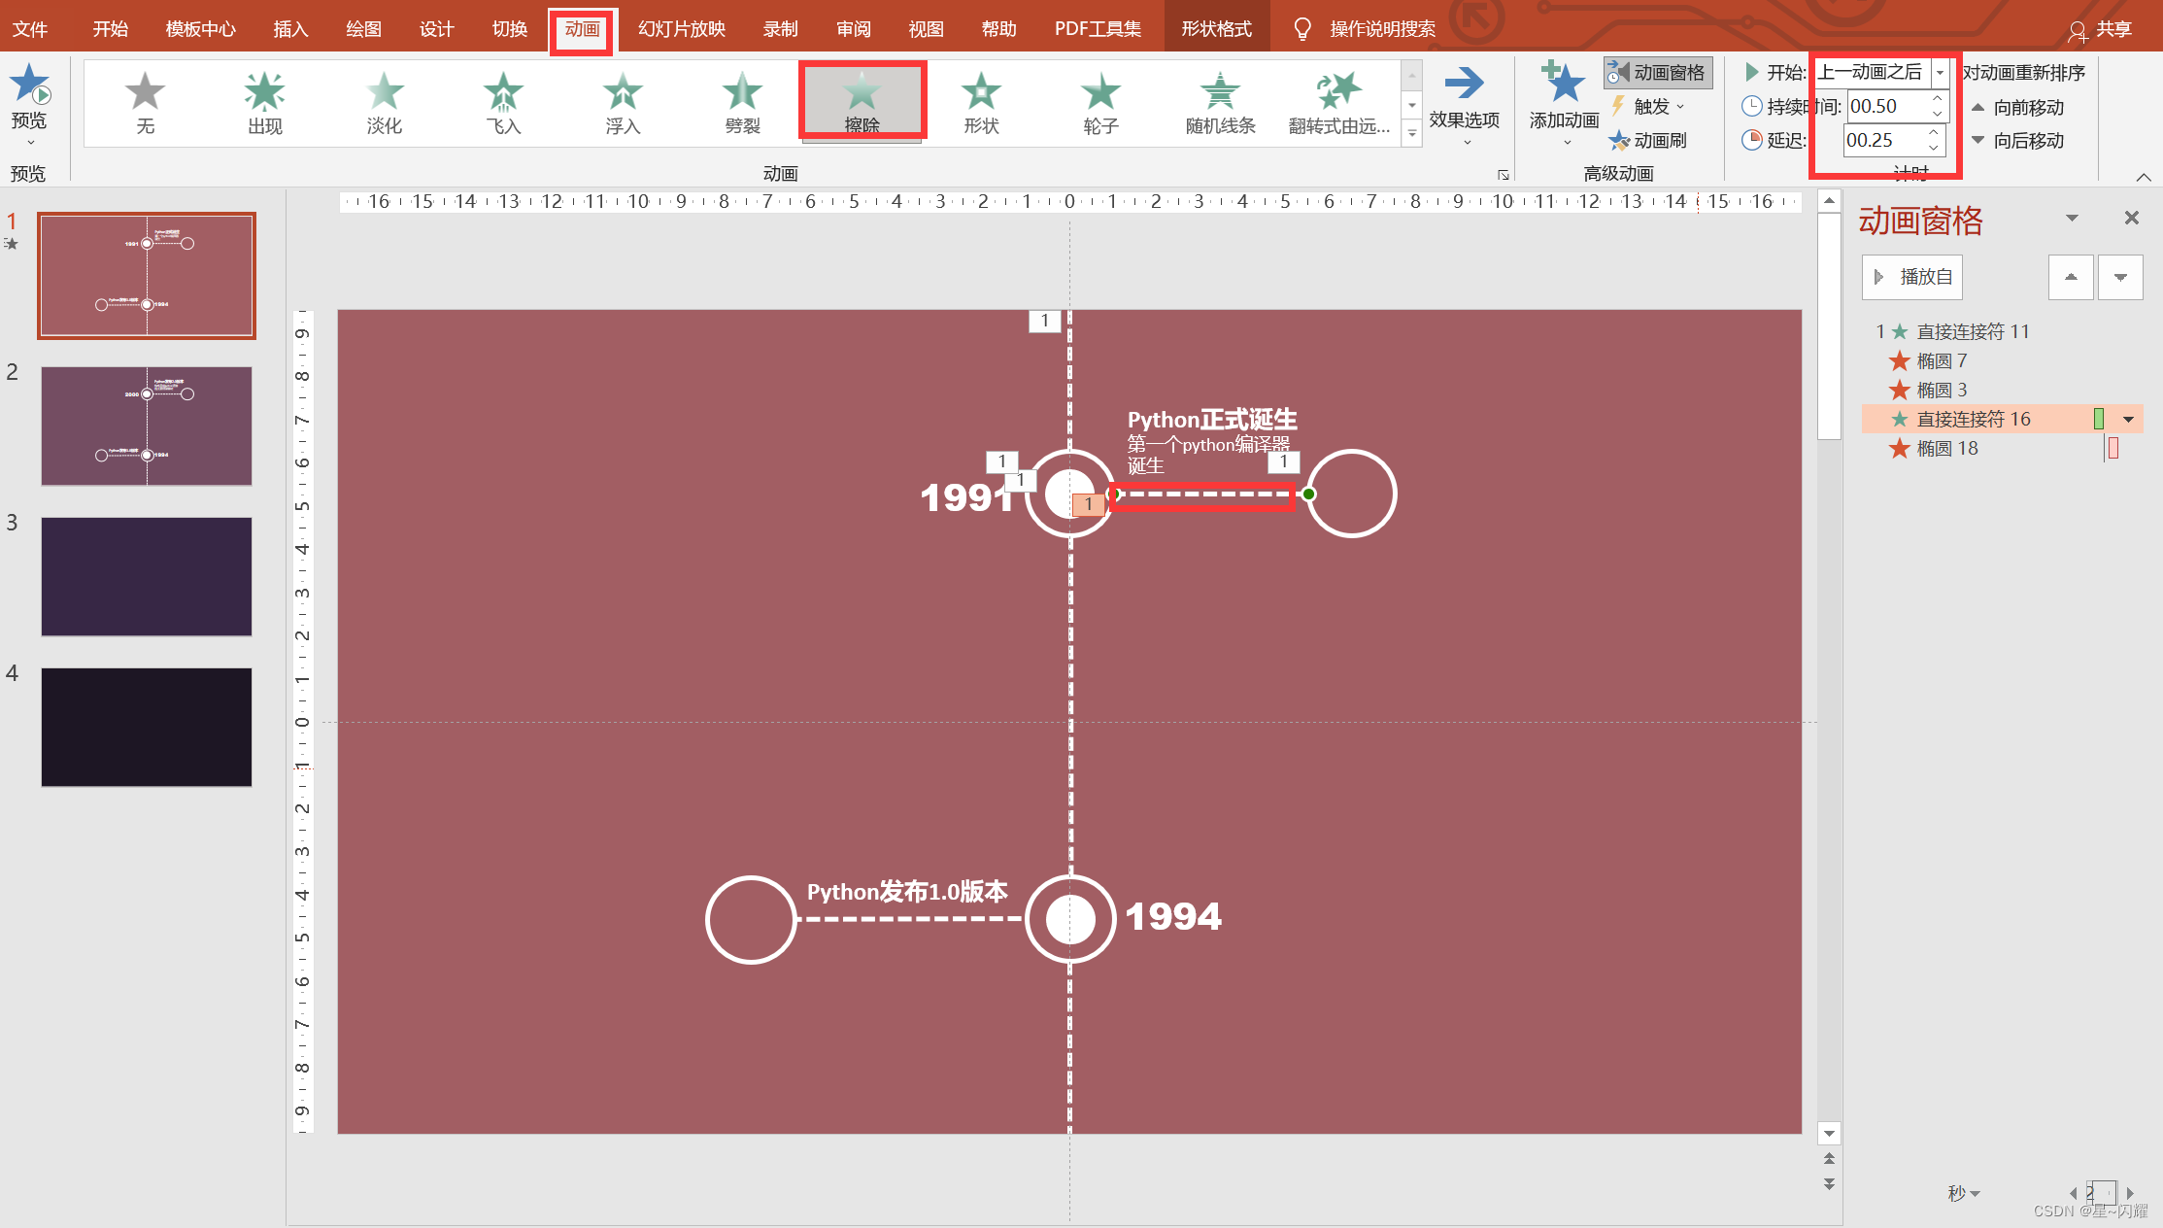The width and height of the screenshot is (2163, 1228).
Task: Apply the 出现 (Appear) animation
Action: pos(264,103)
